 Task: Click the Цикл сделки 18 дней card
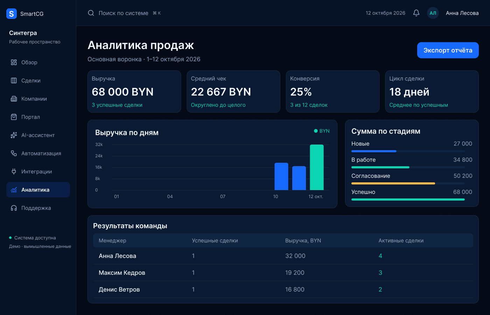click(432, 92)
